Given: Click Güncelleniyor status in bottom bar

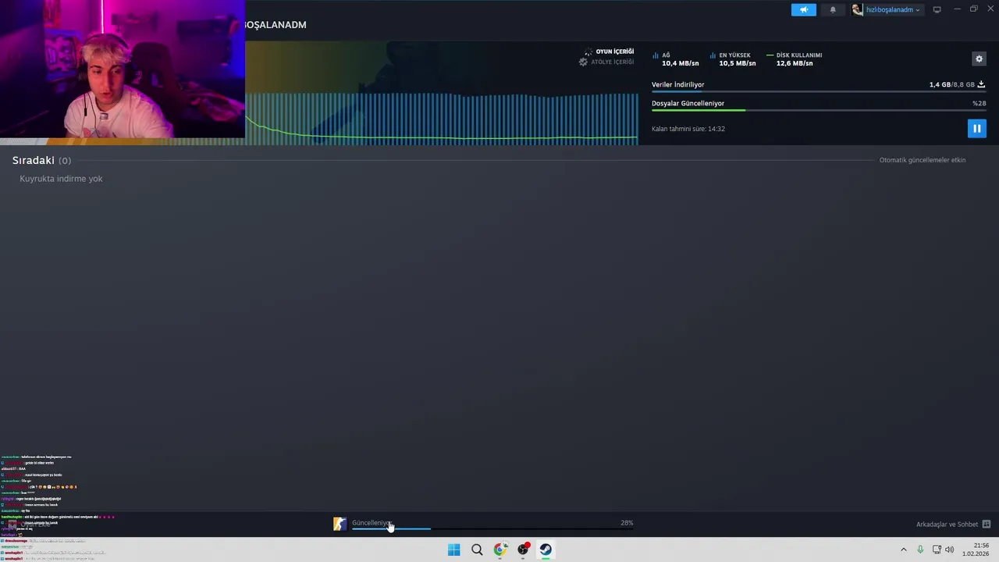Looking at the screenshot, I should [371, 523].
